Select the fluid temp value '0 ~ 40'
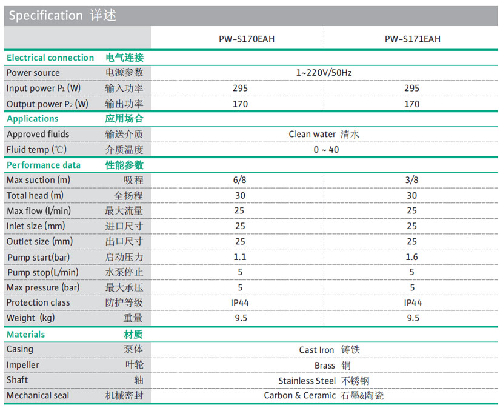Viewport: 503px width, 411px height. click(x=326, y=150)
